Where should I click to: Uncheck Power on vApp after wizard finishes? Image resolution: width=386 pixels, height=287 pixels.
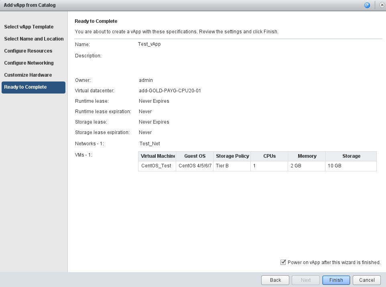pyautogui.click(x=283, y=262)
